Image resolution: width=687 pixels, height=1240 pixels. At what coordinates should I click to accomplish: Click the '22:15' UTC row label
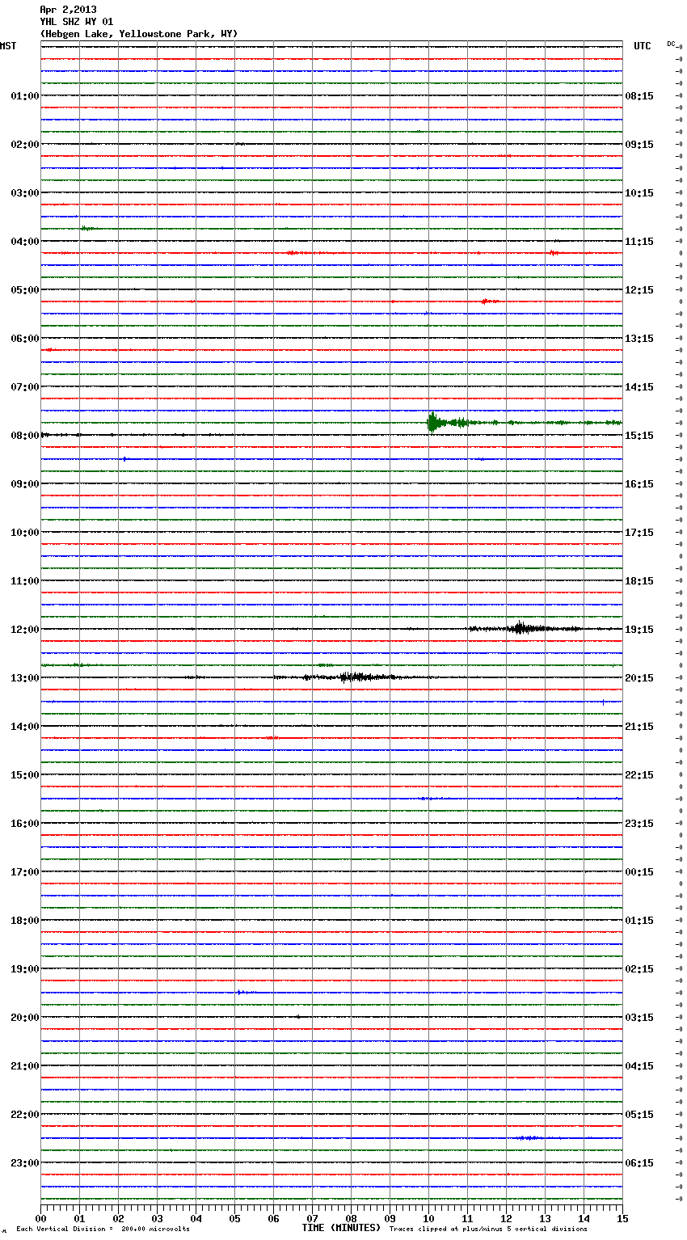[639, 775]
